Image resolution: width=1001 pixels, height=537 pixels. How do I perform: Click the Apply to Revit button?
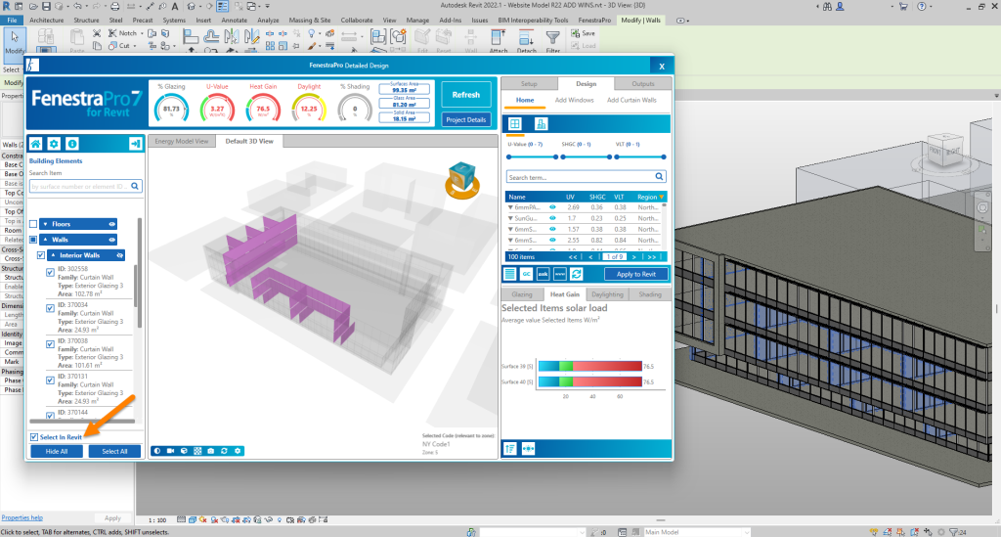tap(635, 274)
